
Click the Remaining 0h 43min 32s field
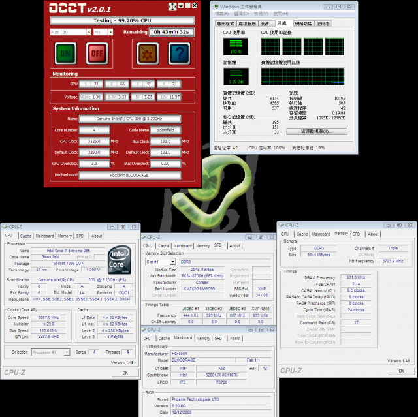[171, 32]
